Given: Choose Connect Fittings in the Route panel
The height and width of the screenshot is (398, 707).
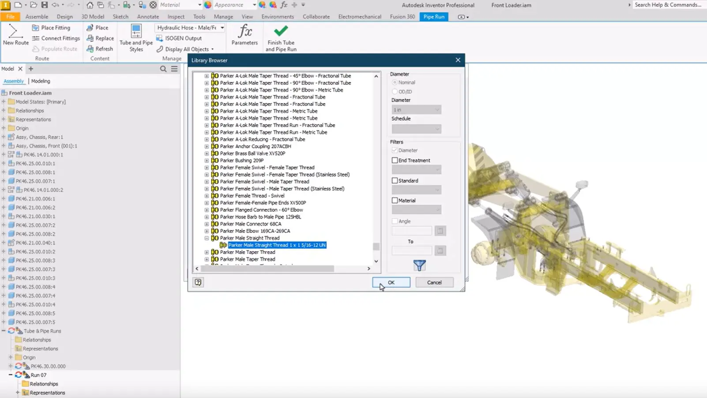Looking at the screenshot, I should pyautogui.click(x=56, y=38).
